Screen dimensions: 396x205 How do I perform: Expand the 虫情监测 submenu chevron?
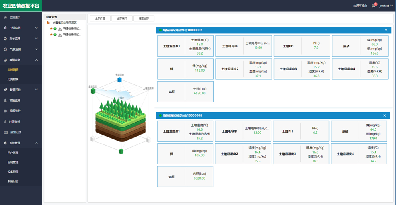[x=36, y=28]
